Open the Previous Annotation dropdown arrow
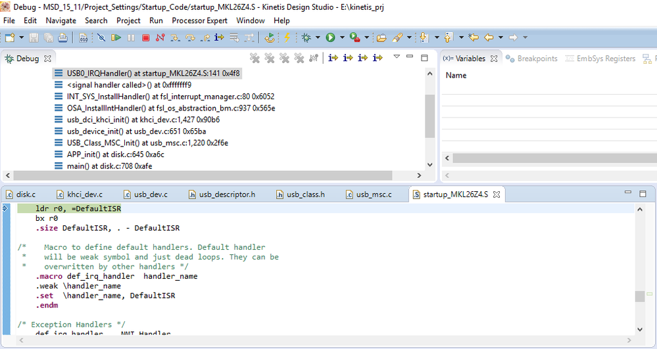657x349 pixels. point(461,37)
